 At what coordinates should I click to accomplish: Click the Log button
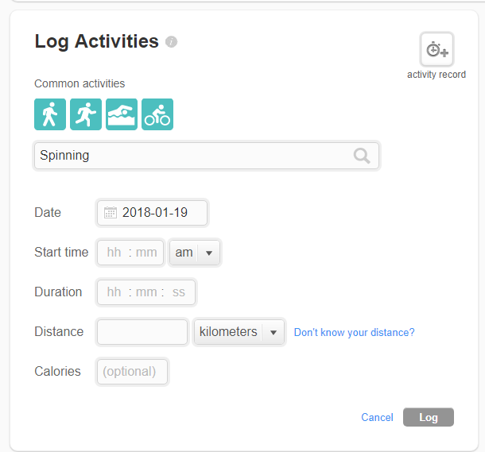pos(428,417)
